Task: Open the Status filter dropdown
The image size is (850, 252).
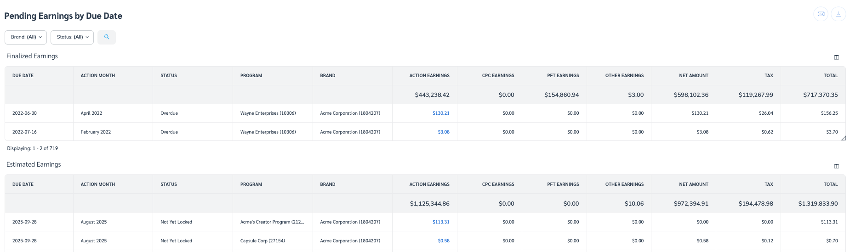Action: coord(72,37)
